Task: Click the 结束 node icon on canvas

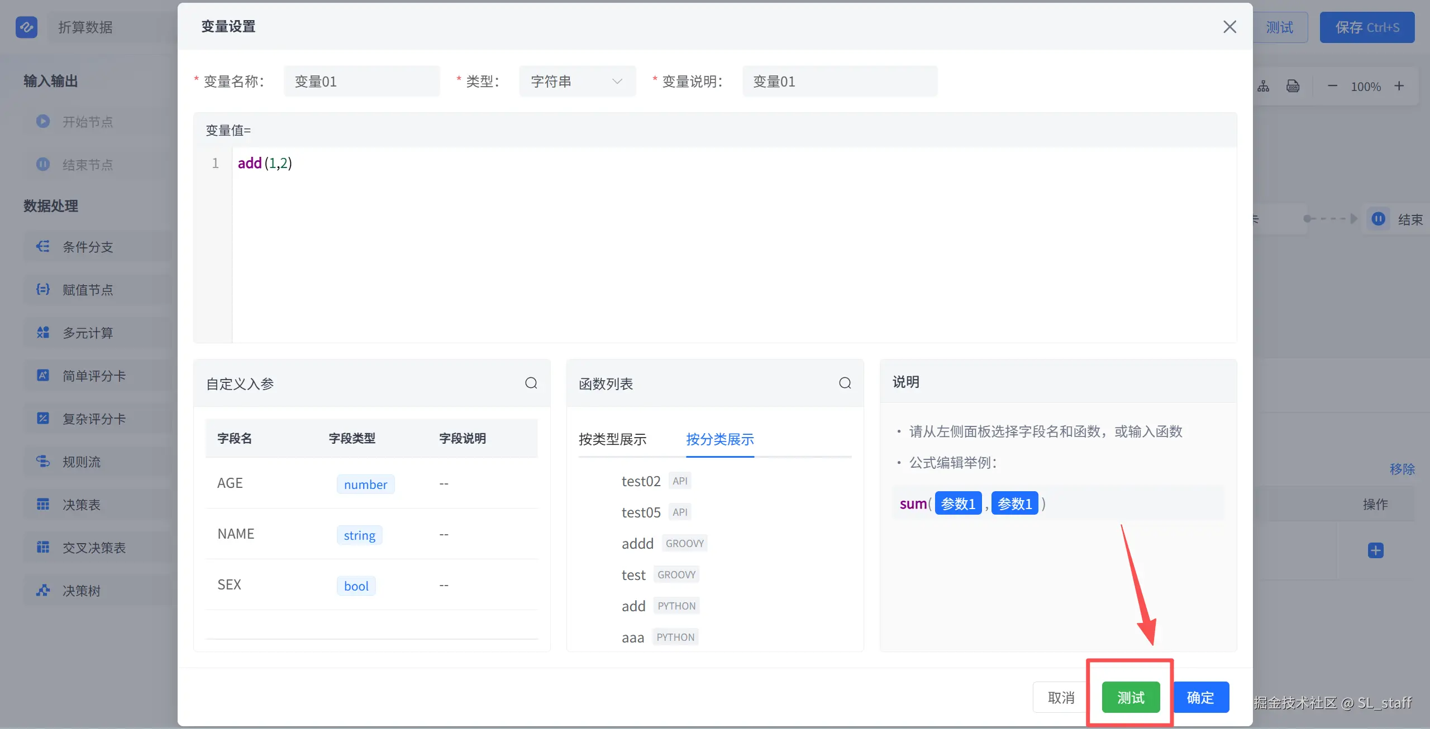Action: [x=1378, y=219]
